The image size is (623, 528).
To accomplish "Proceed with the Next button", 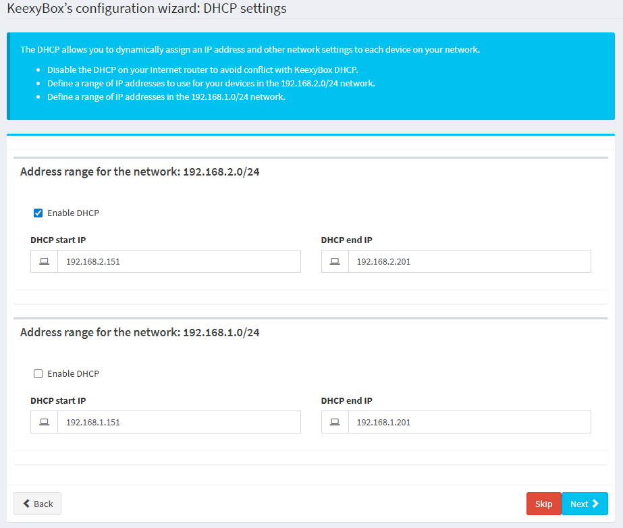I will [585, 504].
